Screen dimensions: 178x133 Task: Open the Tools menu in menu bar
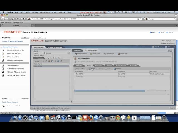click(54, 12)
